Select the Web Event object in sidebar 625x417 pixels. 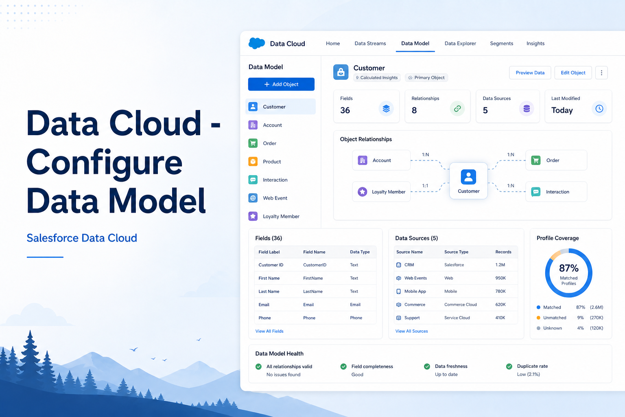coord(280,198)
